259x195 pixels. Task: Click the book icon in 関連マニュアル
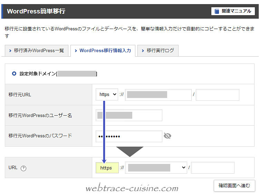[217, 11]
